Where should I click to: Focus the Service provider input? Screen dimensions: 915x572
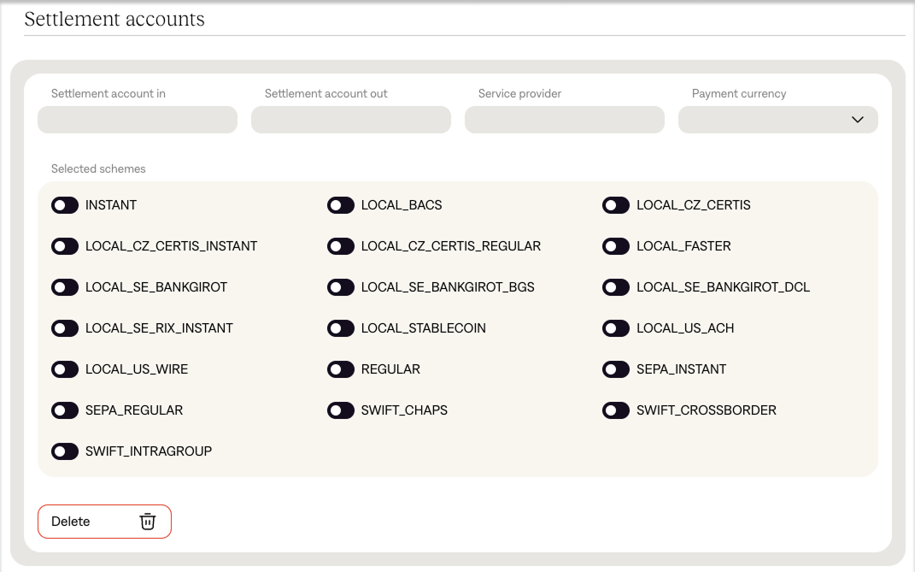[565, 120]
